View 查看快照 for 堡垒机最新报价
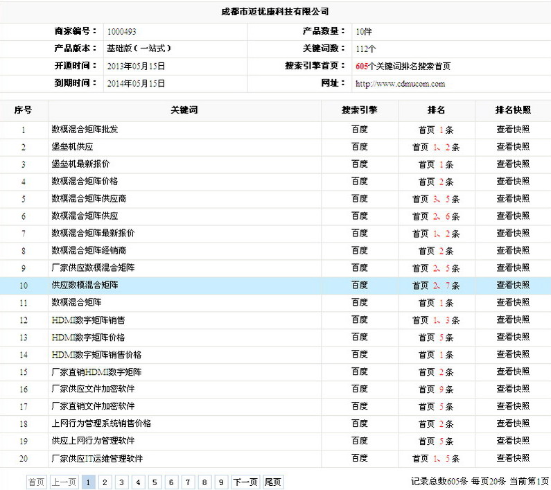The width and height of the screenshot is (551, 490). (x=513, y=164)
